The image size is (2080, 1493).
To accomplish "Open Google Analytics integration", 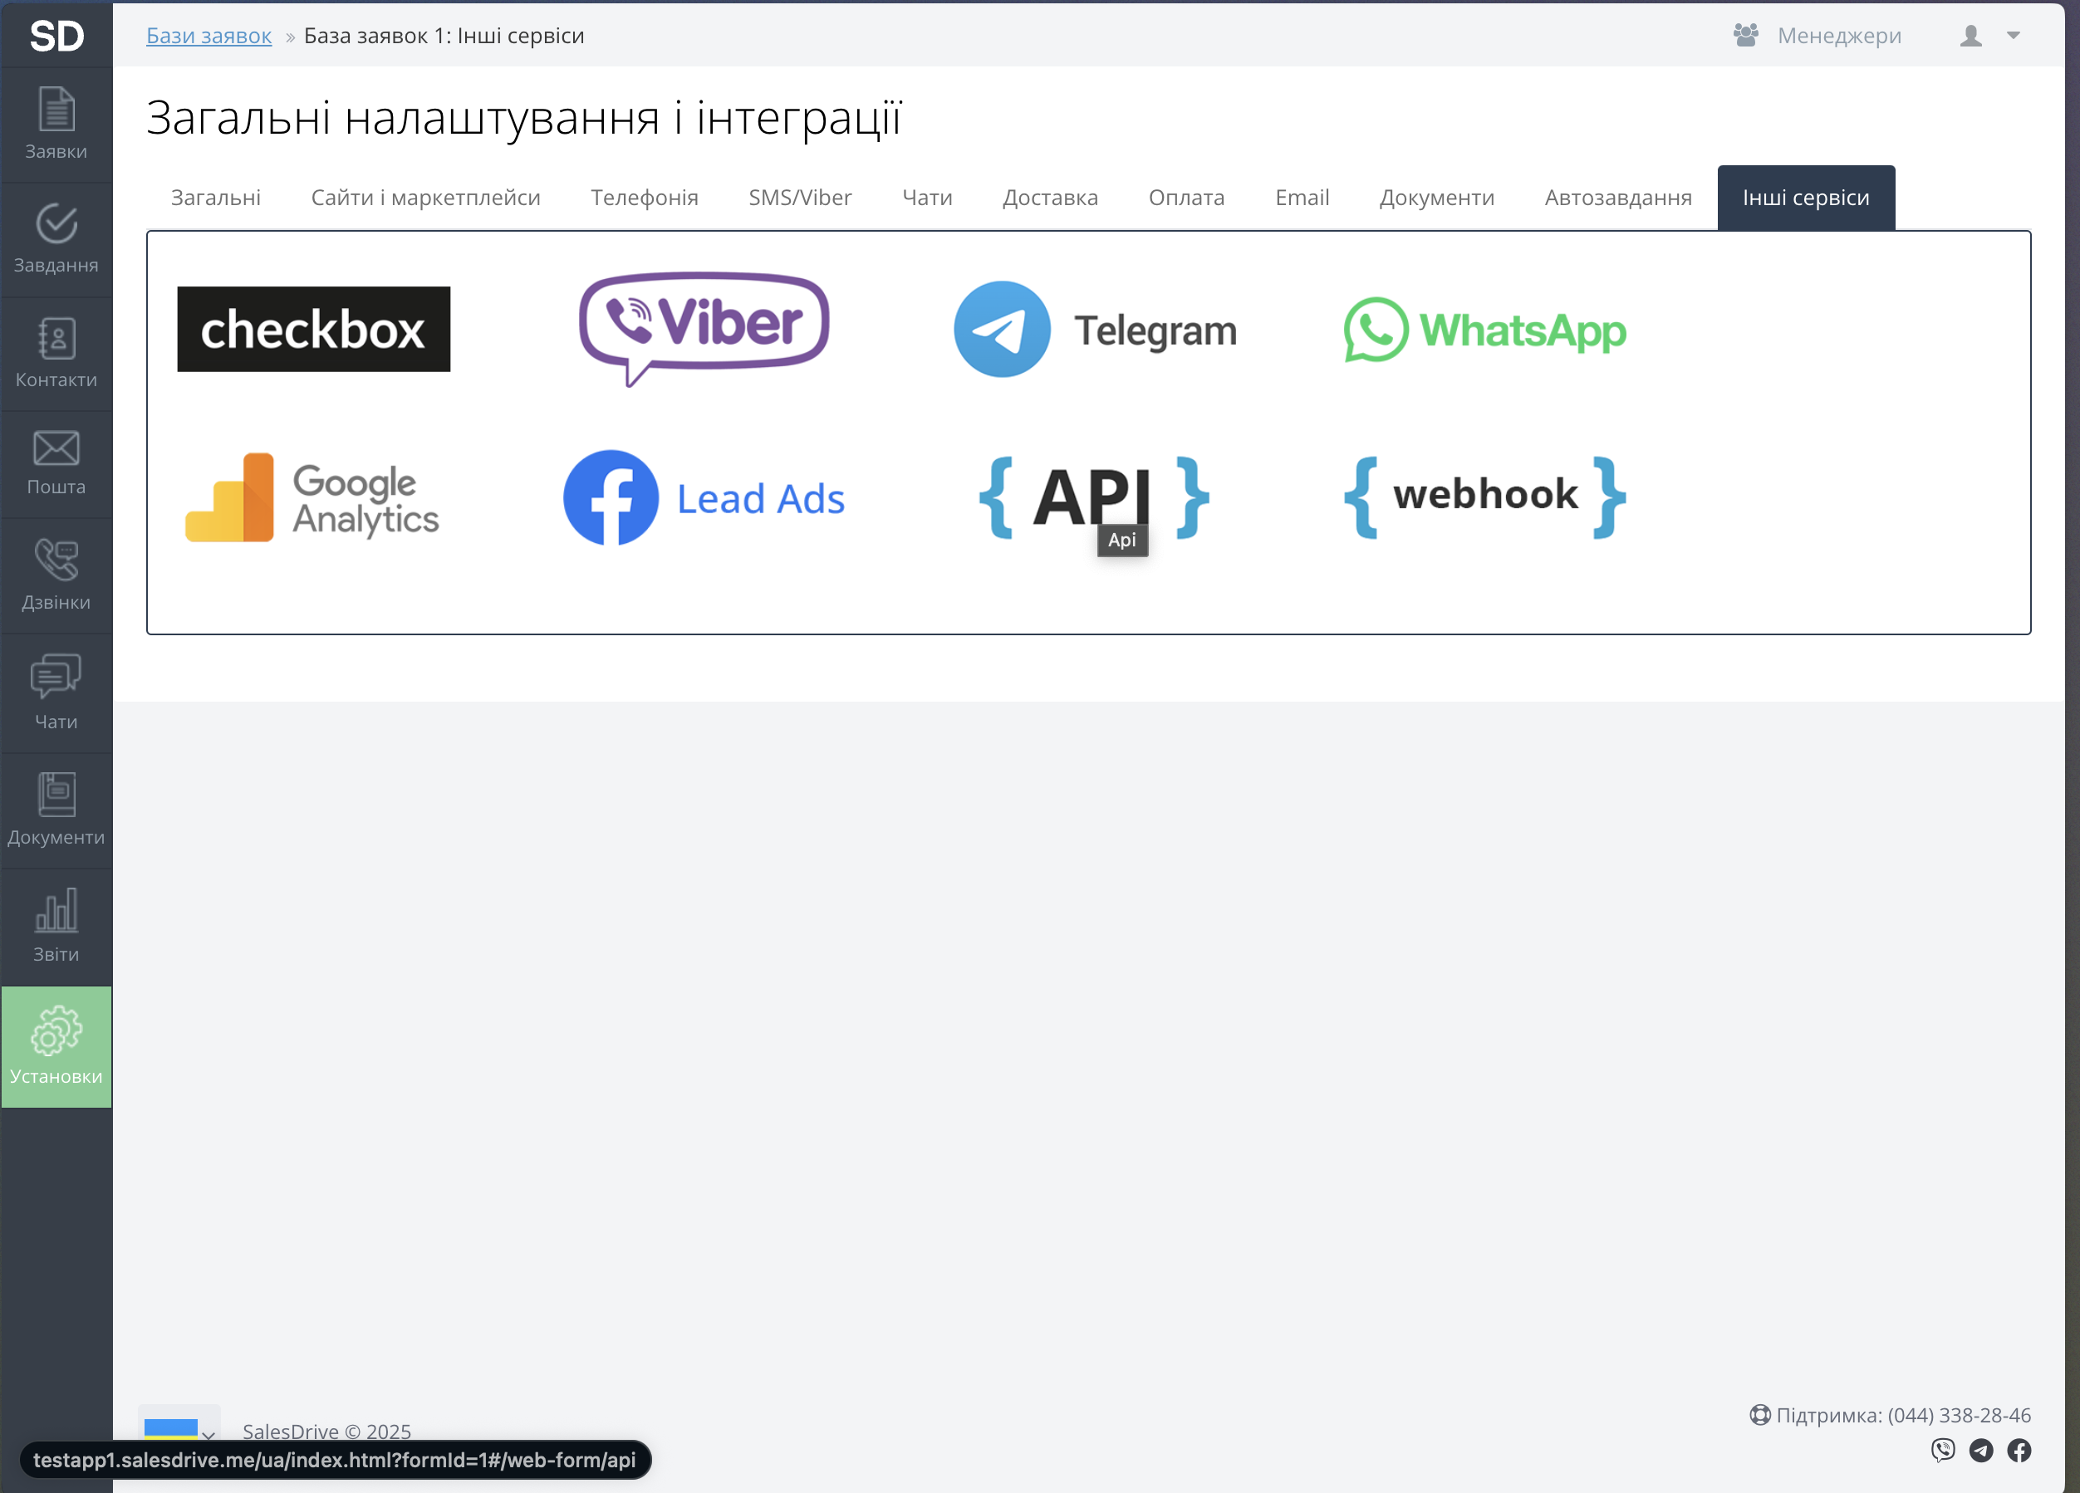I will click(x=312, y=498).
